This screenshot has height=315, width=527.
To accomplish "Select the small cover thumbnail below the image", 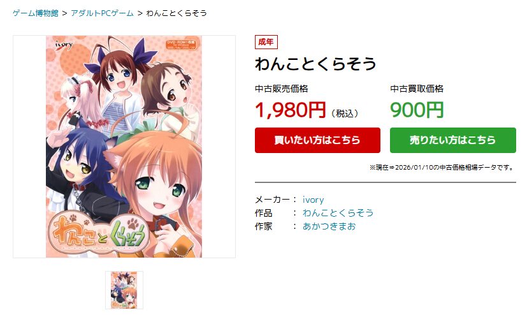I will 124,290.
